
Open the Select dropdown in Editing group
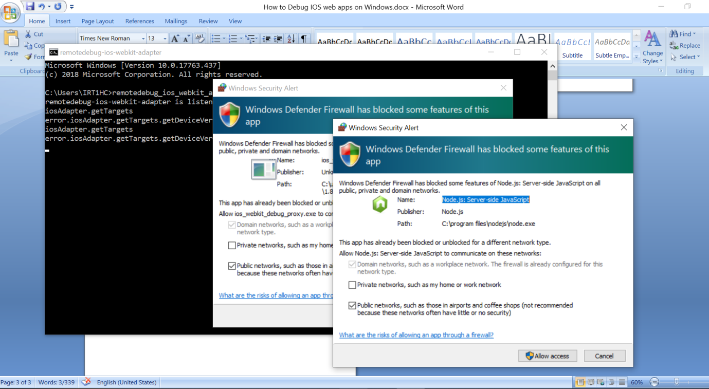(x=699, y=57)
